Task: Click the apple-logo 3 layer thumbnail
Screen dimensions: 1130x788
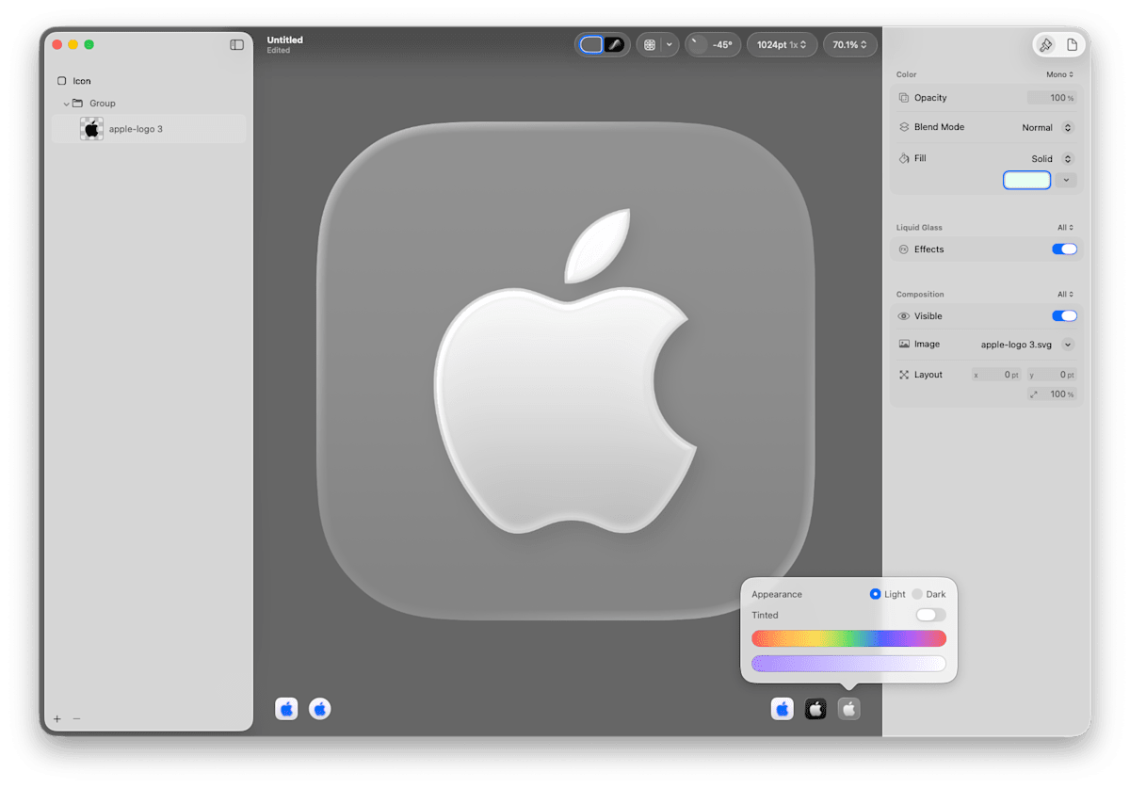Action: click(91, 129)
